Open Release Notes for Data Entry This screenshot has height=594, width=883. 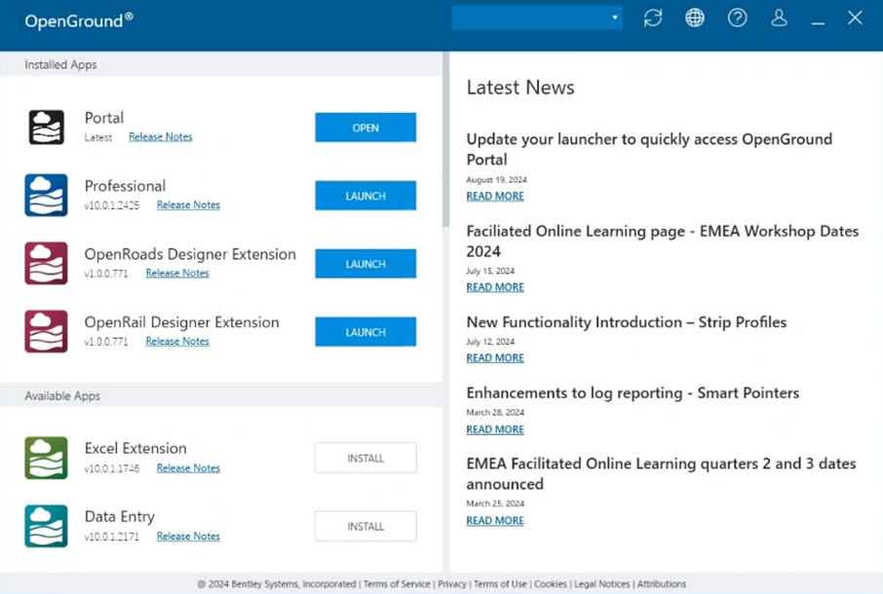click(x=188, y=537)
